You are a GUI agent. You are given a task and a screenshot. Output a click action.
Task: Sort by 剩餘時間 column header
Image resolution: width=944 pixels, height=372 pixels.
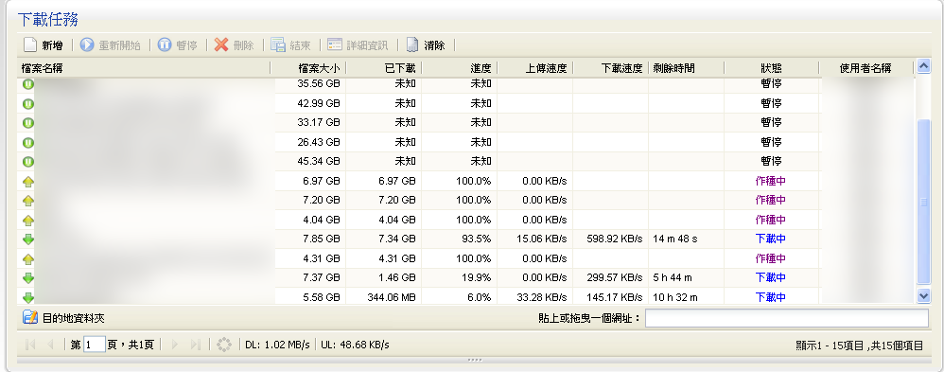(x=687, y=68)
